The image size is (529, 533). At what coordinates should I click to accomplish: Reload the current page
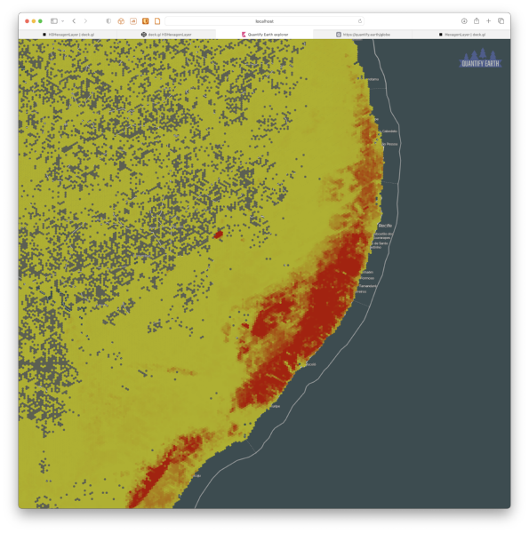[x=360, y=21]
